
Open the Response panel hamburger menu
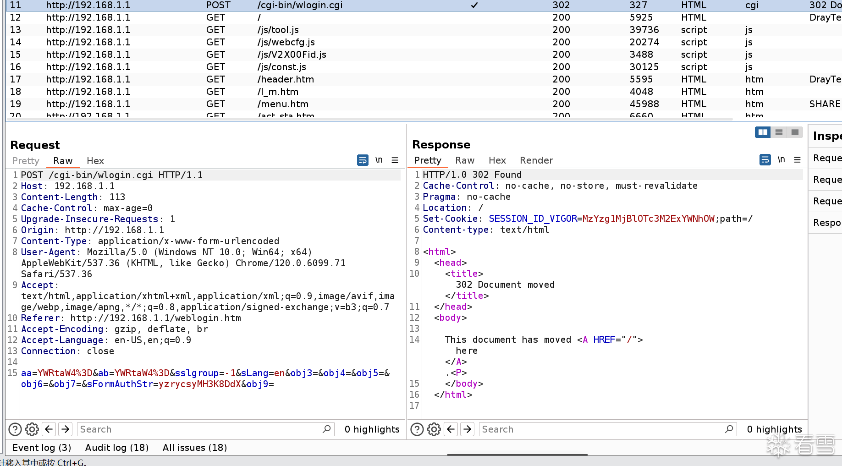click(797, 160)
